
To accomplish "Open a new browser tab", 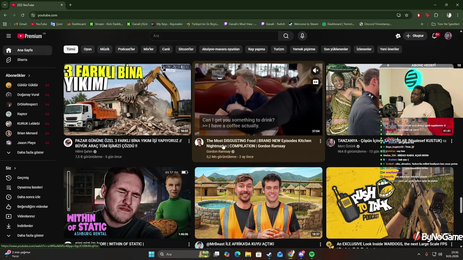I will click(70, 5).
